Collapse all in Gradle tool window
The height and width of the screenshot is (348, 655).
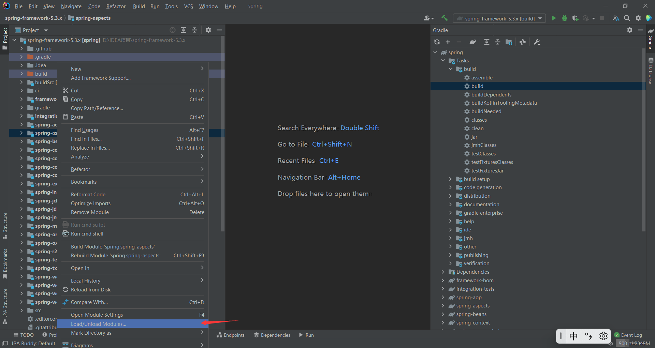coord(498,42)
